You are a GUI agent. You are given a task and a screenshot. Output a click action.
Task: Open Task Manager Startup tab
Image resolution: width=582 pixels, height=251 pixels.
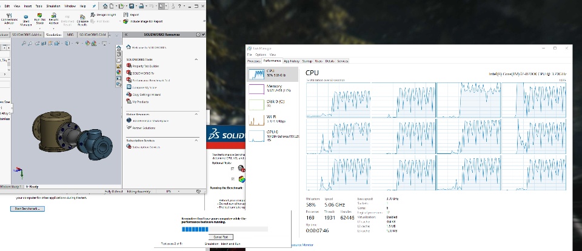[307, 61]
